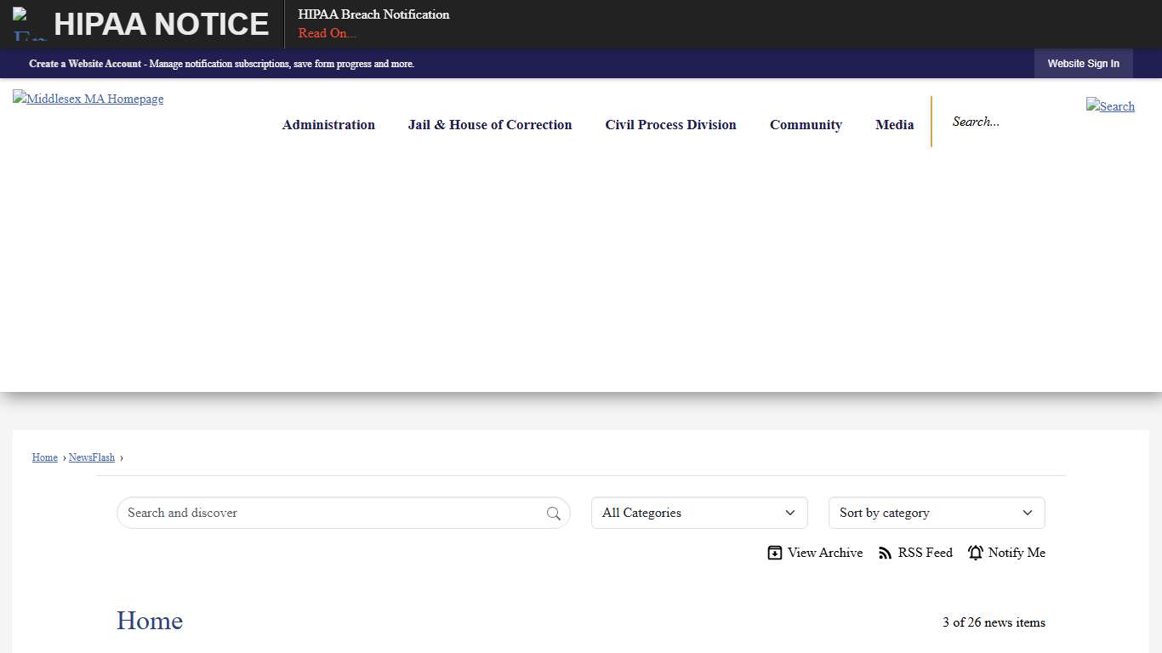The height and width of the screenshot is (653, 1162).
Task: Open the Media menu item
Action: coord(894,125)
